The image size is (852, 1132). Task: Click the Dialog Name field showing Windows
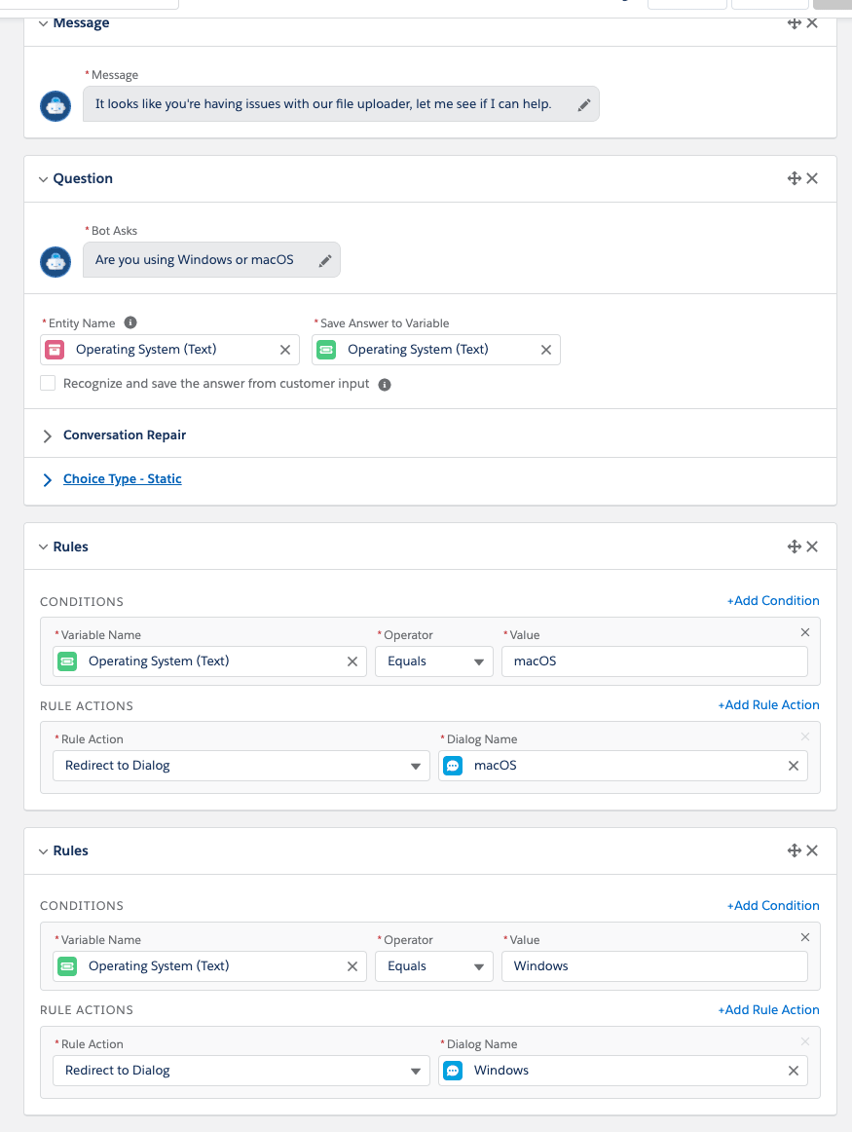(x=622, y=1070)
